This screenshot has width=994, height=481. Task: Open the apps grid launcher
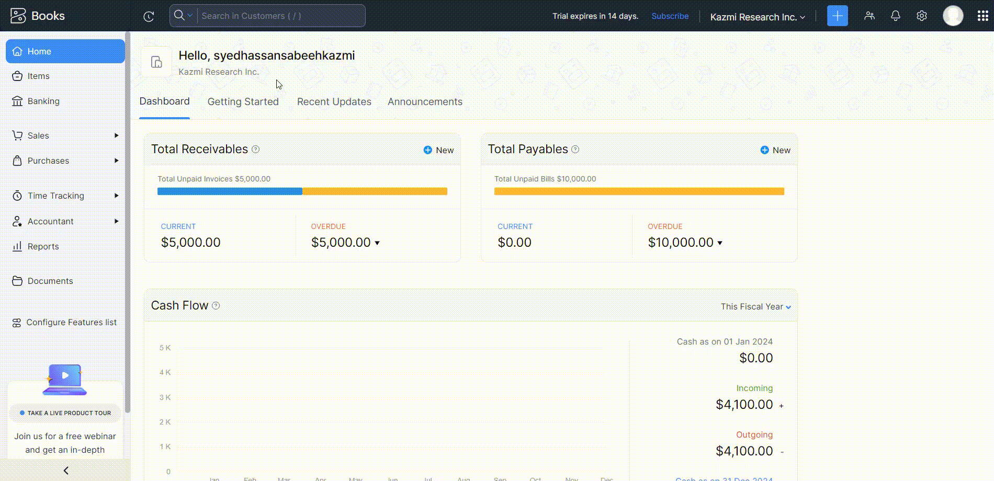(982, 16)
